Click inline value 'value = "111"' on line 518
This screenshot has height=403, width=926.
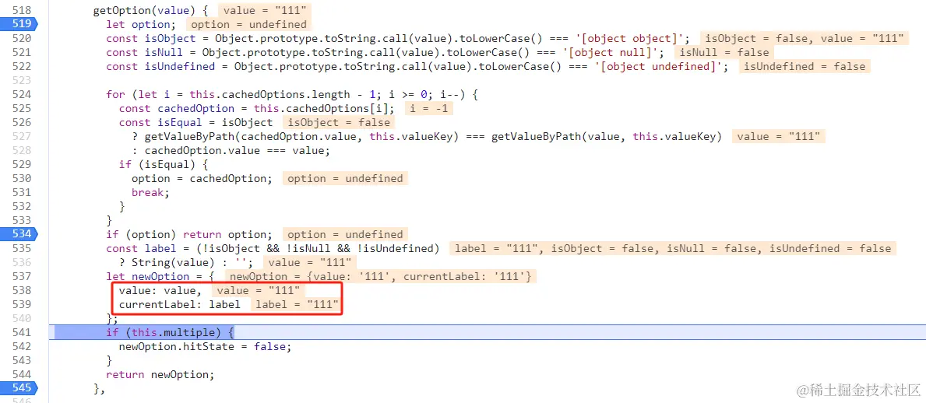(x=265, y=11)
